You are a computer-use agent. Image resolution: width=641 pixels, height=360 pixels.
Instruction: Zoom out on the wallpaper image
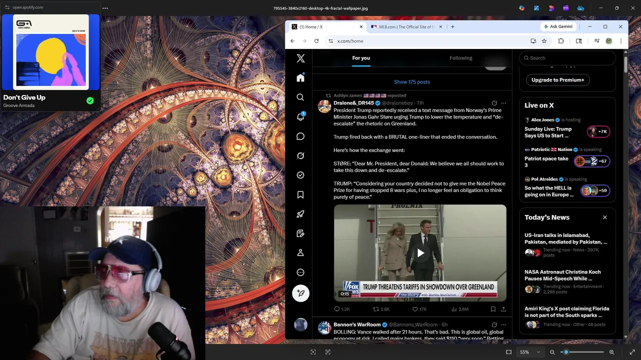pos(552,352)
